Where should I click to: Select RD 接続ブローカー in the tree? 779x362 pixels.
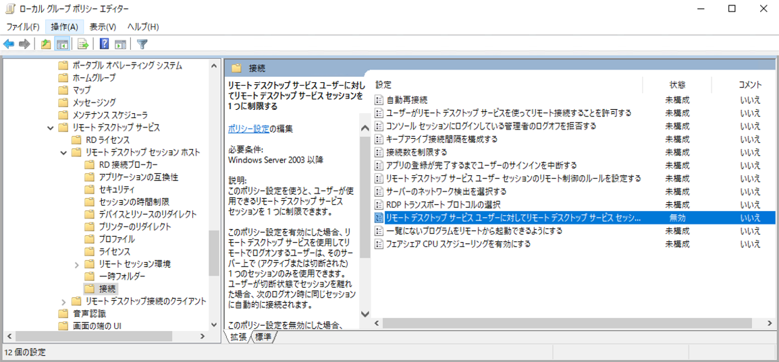coord(129,164)
